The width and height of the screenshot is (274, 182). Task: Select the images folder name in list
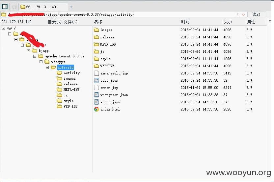tap(106, 30)
